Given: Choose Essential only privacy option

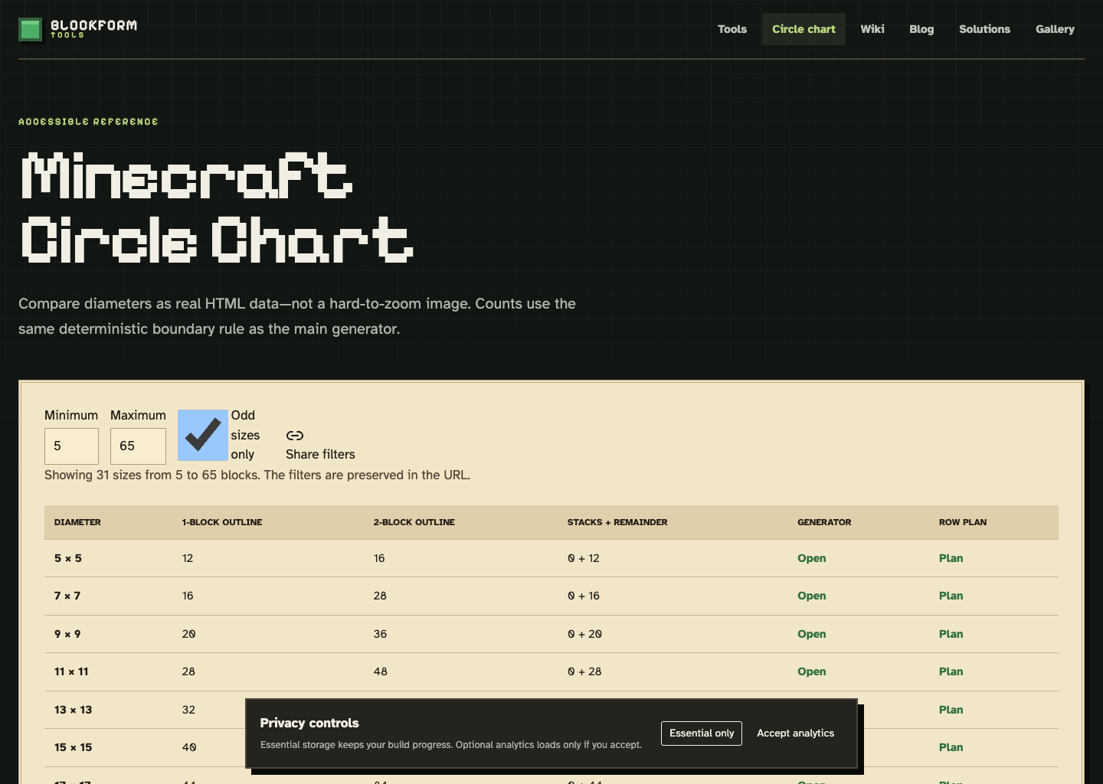Looking at the screenshot, I should [x=702, y=733].
